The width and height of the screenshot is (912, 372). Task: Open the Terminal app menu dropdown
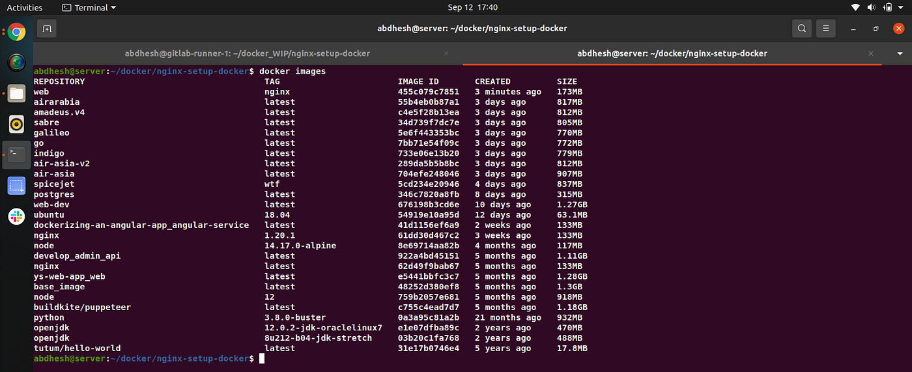coord(89,7)
